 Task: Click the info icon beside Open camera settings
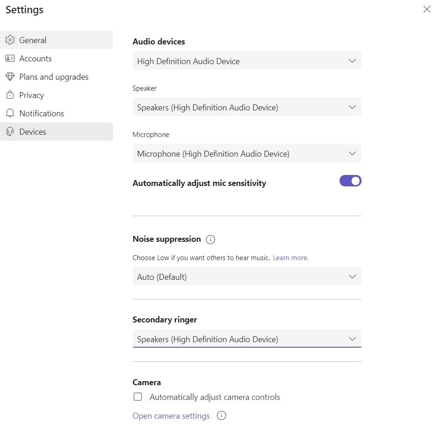[x=221, y=415]
